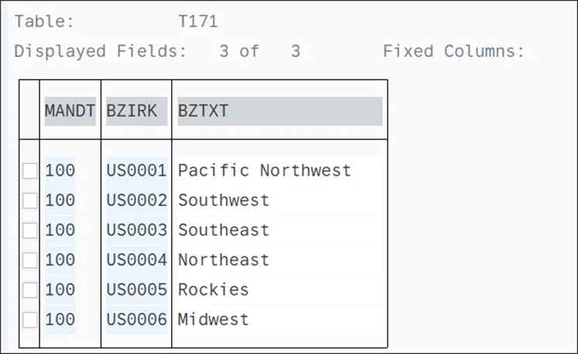Select the US0003 district code cell
Image resolution: width=578 pixels, height=354 pixels.
pos(136,230)
